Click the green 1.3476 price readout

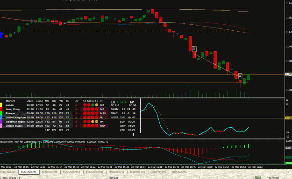122,102
